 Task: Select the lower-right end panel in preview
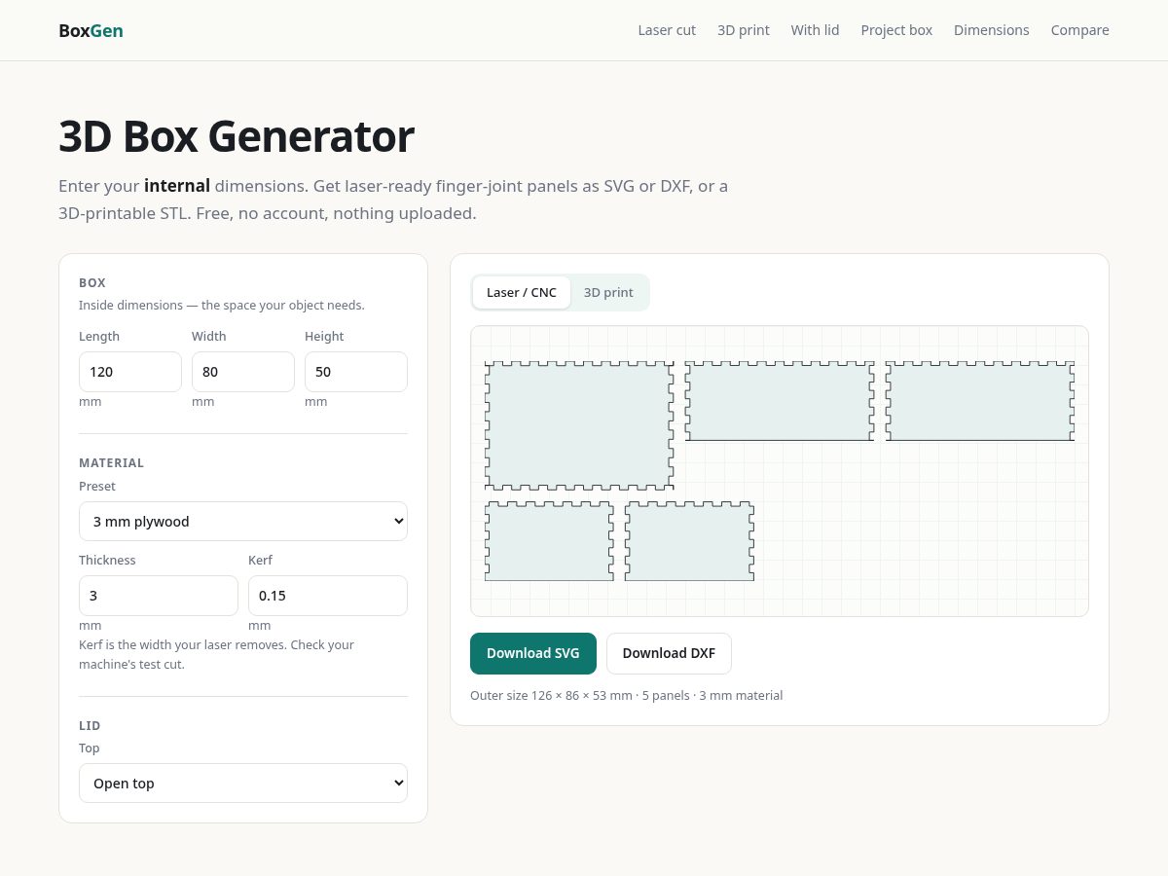(x=689, y=541)
